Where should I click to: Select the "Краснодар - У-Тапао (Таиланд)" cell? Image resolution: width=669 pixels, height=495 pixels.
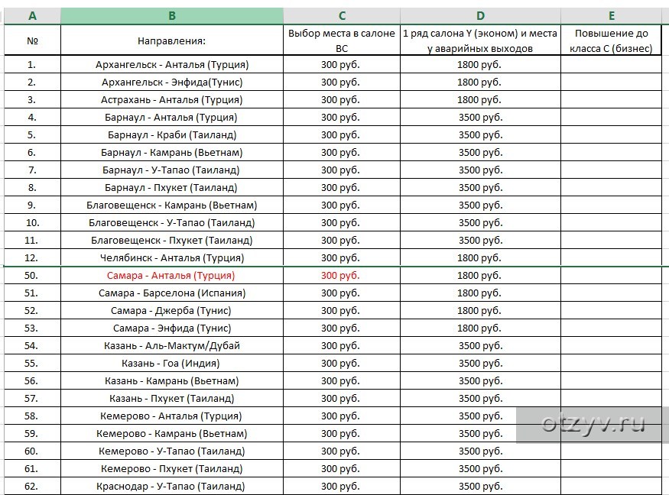click(171, 487)
